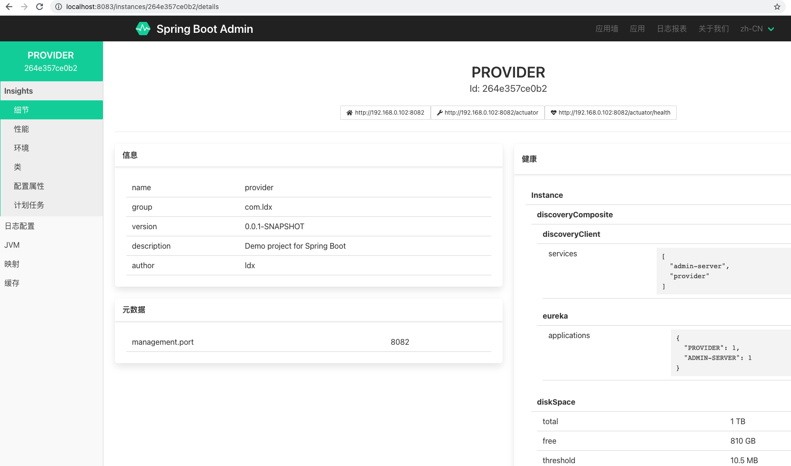The width and height of the screenshot is (791, 466).
Task: Go back using the browser back arrow
Action: [9, 7]
